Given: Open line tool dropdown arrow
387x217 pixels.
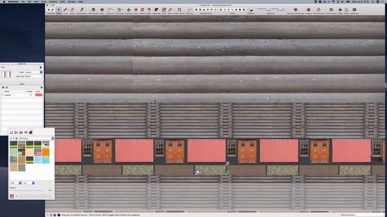Looking at the screenshot, I should click(x=68, y=10).
